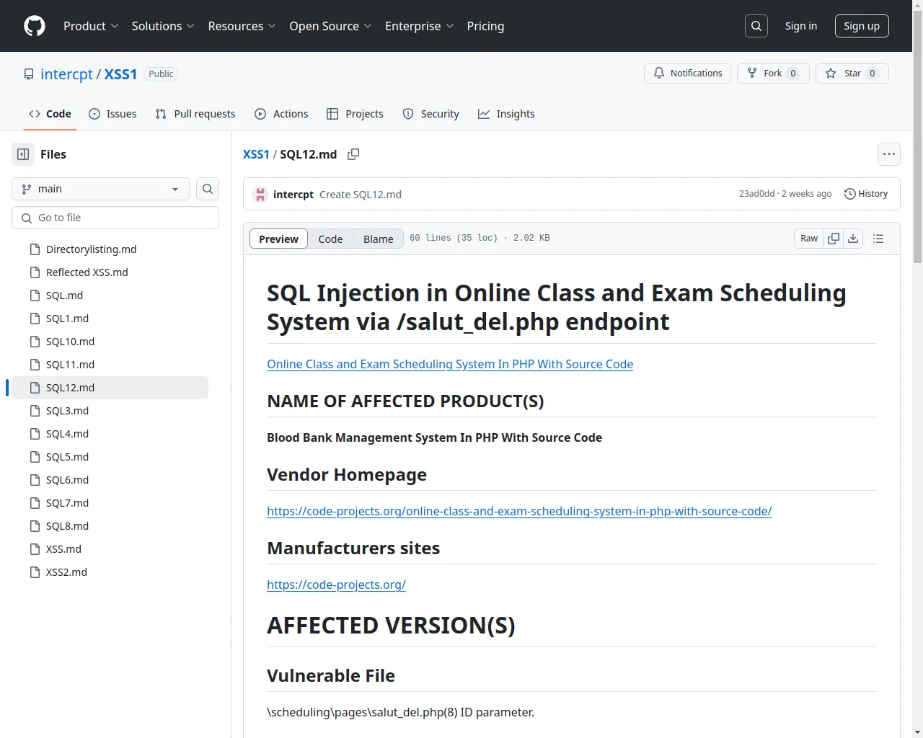Expand the Solutions menu
Screen dimensions: 923x738
163,26
